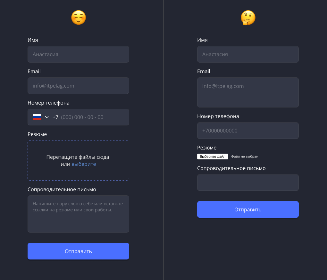Click the right Отправить button
Screen dimensions: 327x280
pos(248,209)
